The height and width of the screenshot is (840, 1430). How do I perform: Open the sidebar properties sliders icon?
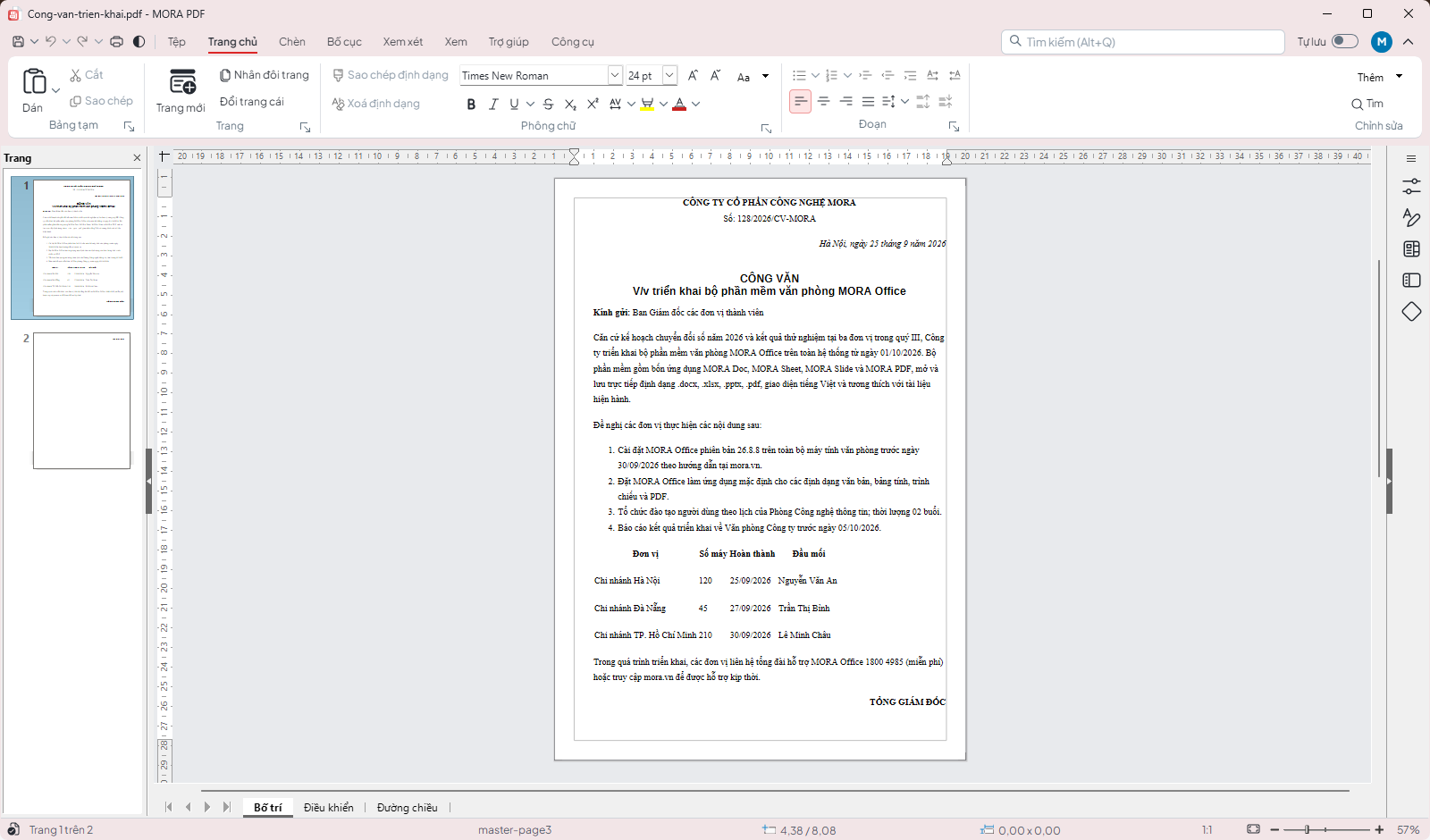[x=1411, y=187]
